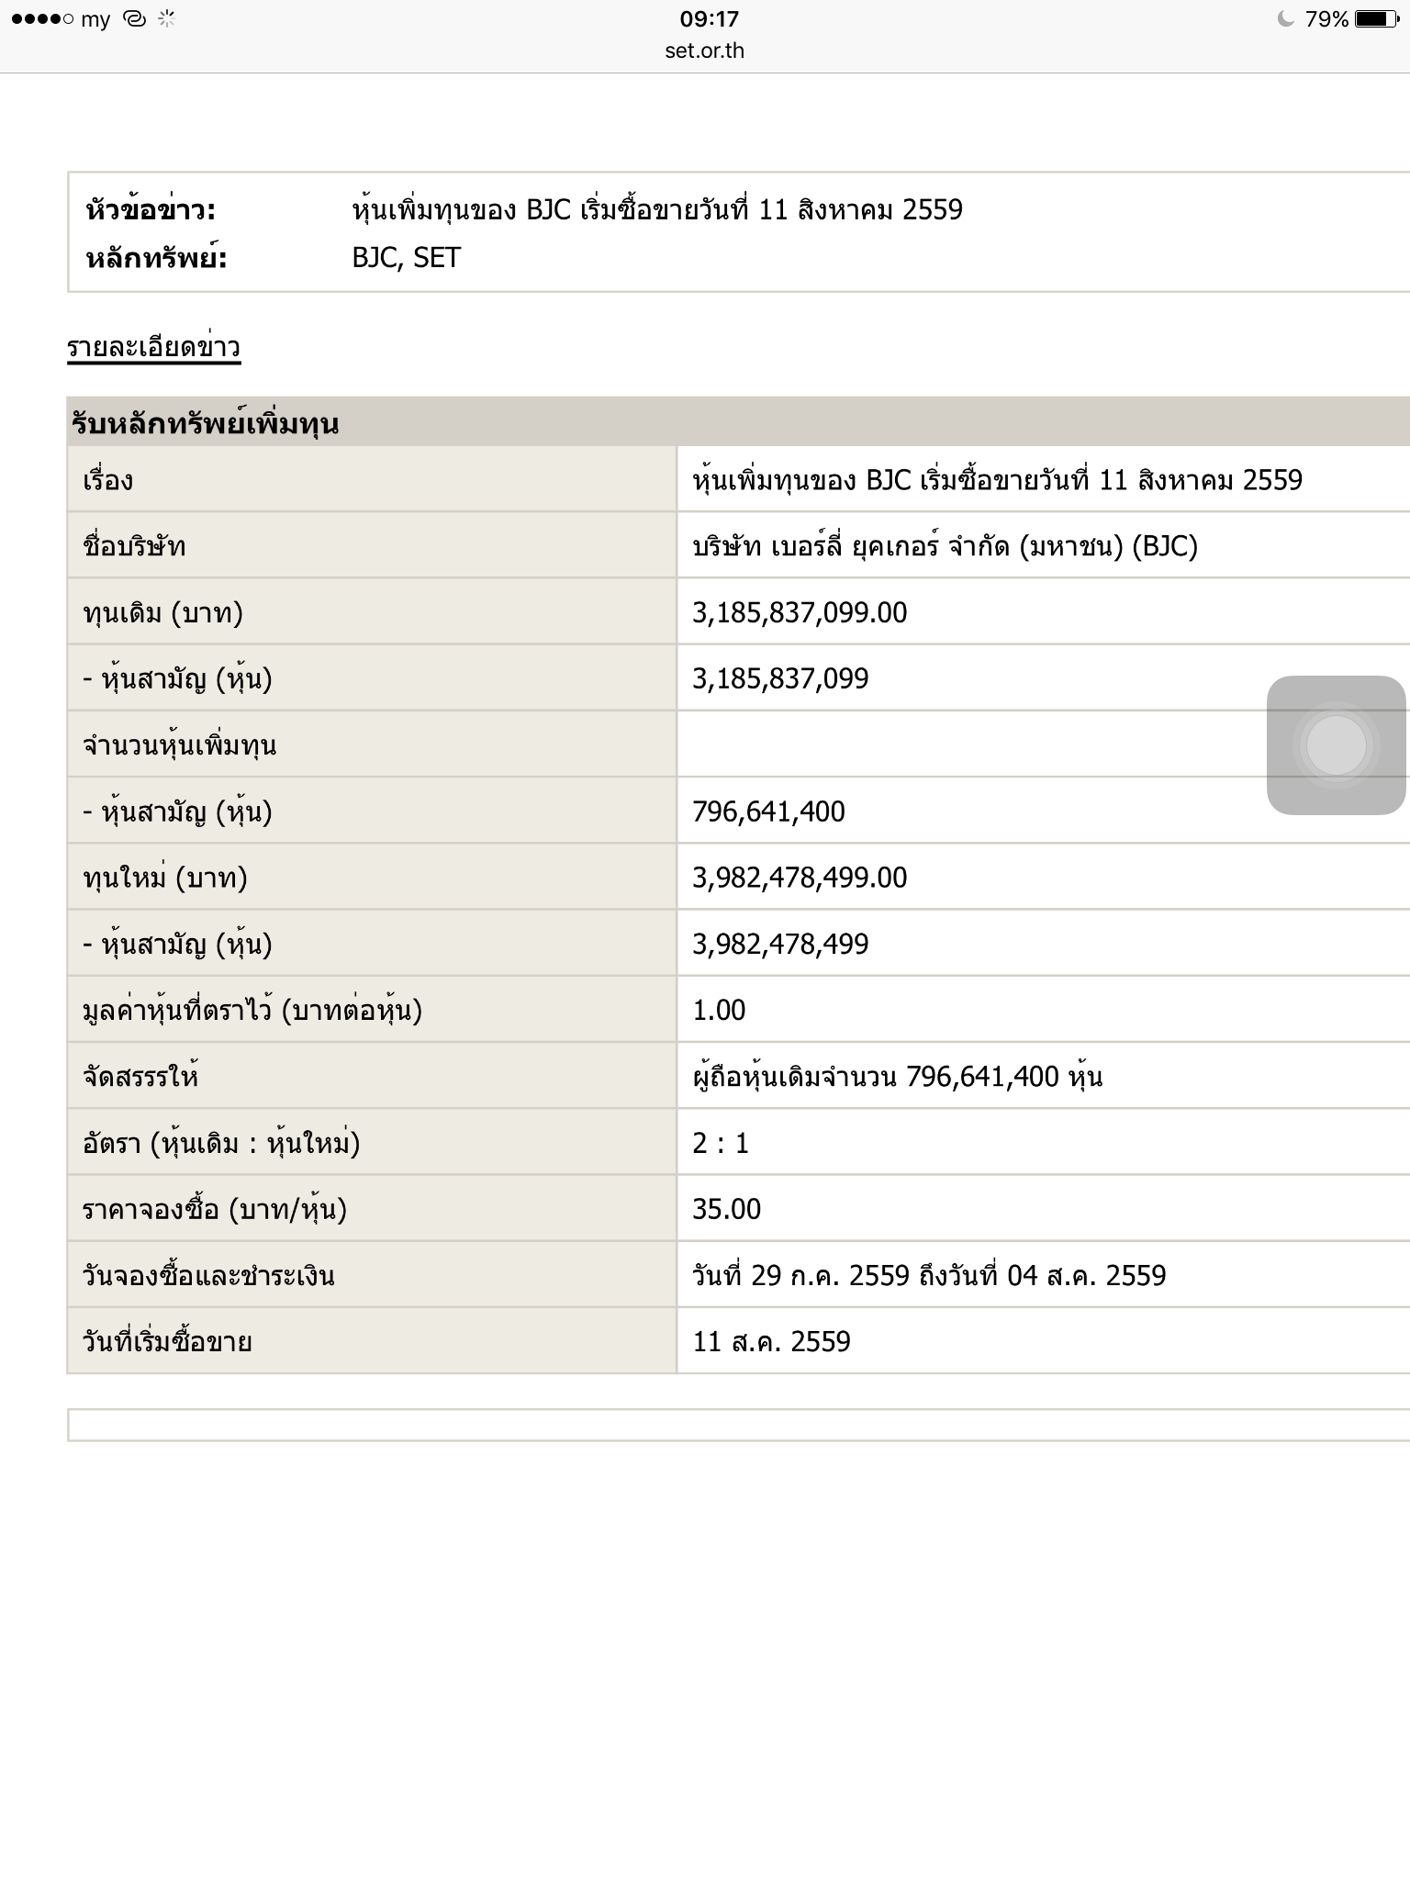Select the headline text in the top box
This screenshot has width=1410, height=1880.
point(657,210)
